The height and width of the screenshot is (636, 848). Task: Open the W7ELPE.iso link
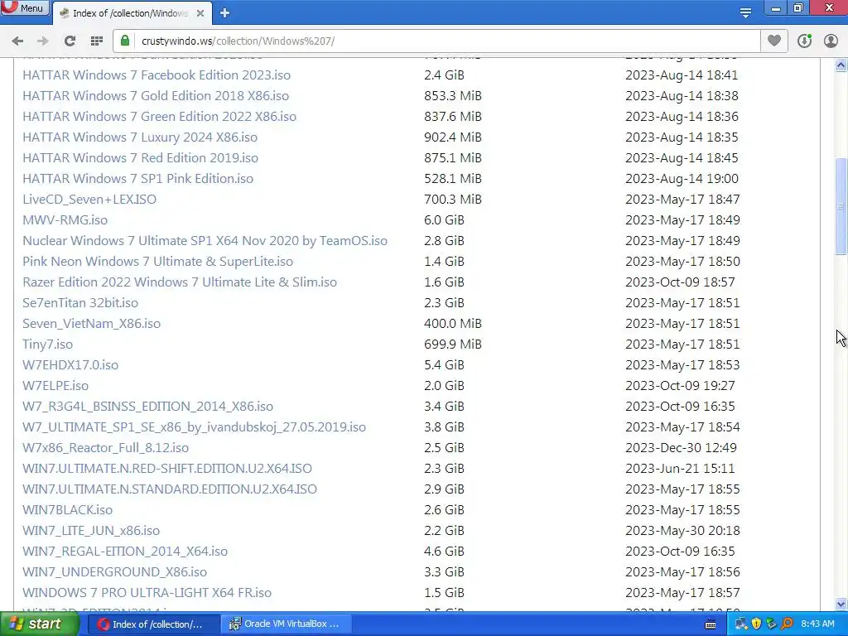55,386
